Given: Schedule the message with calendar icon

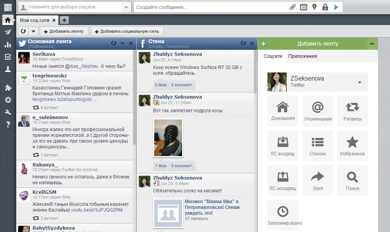Looking at the screenshot, I should [x=303, y=7].
